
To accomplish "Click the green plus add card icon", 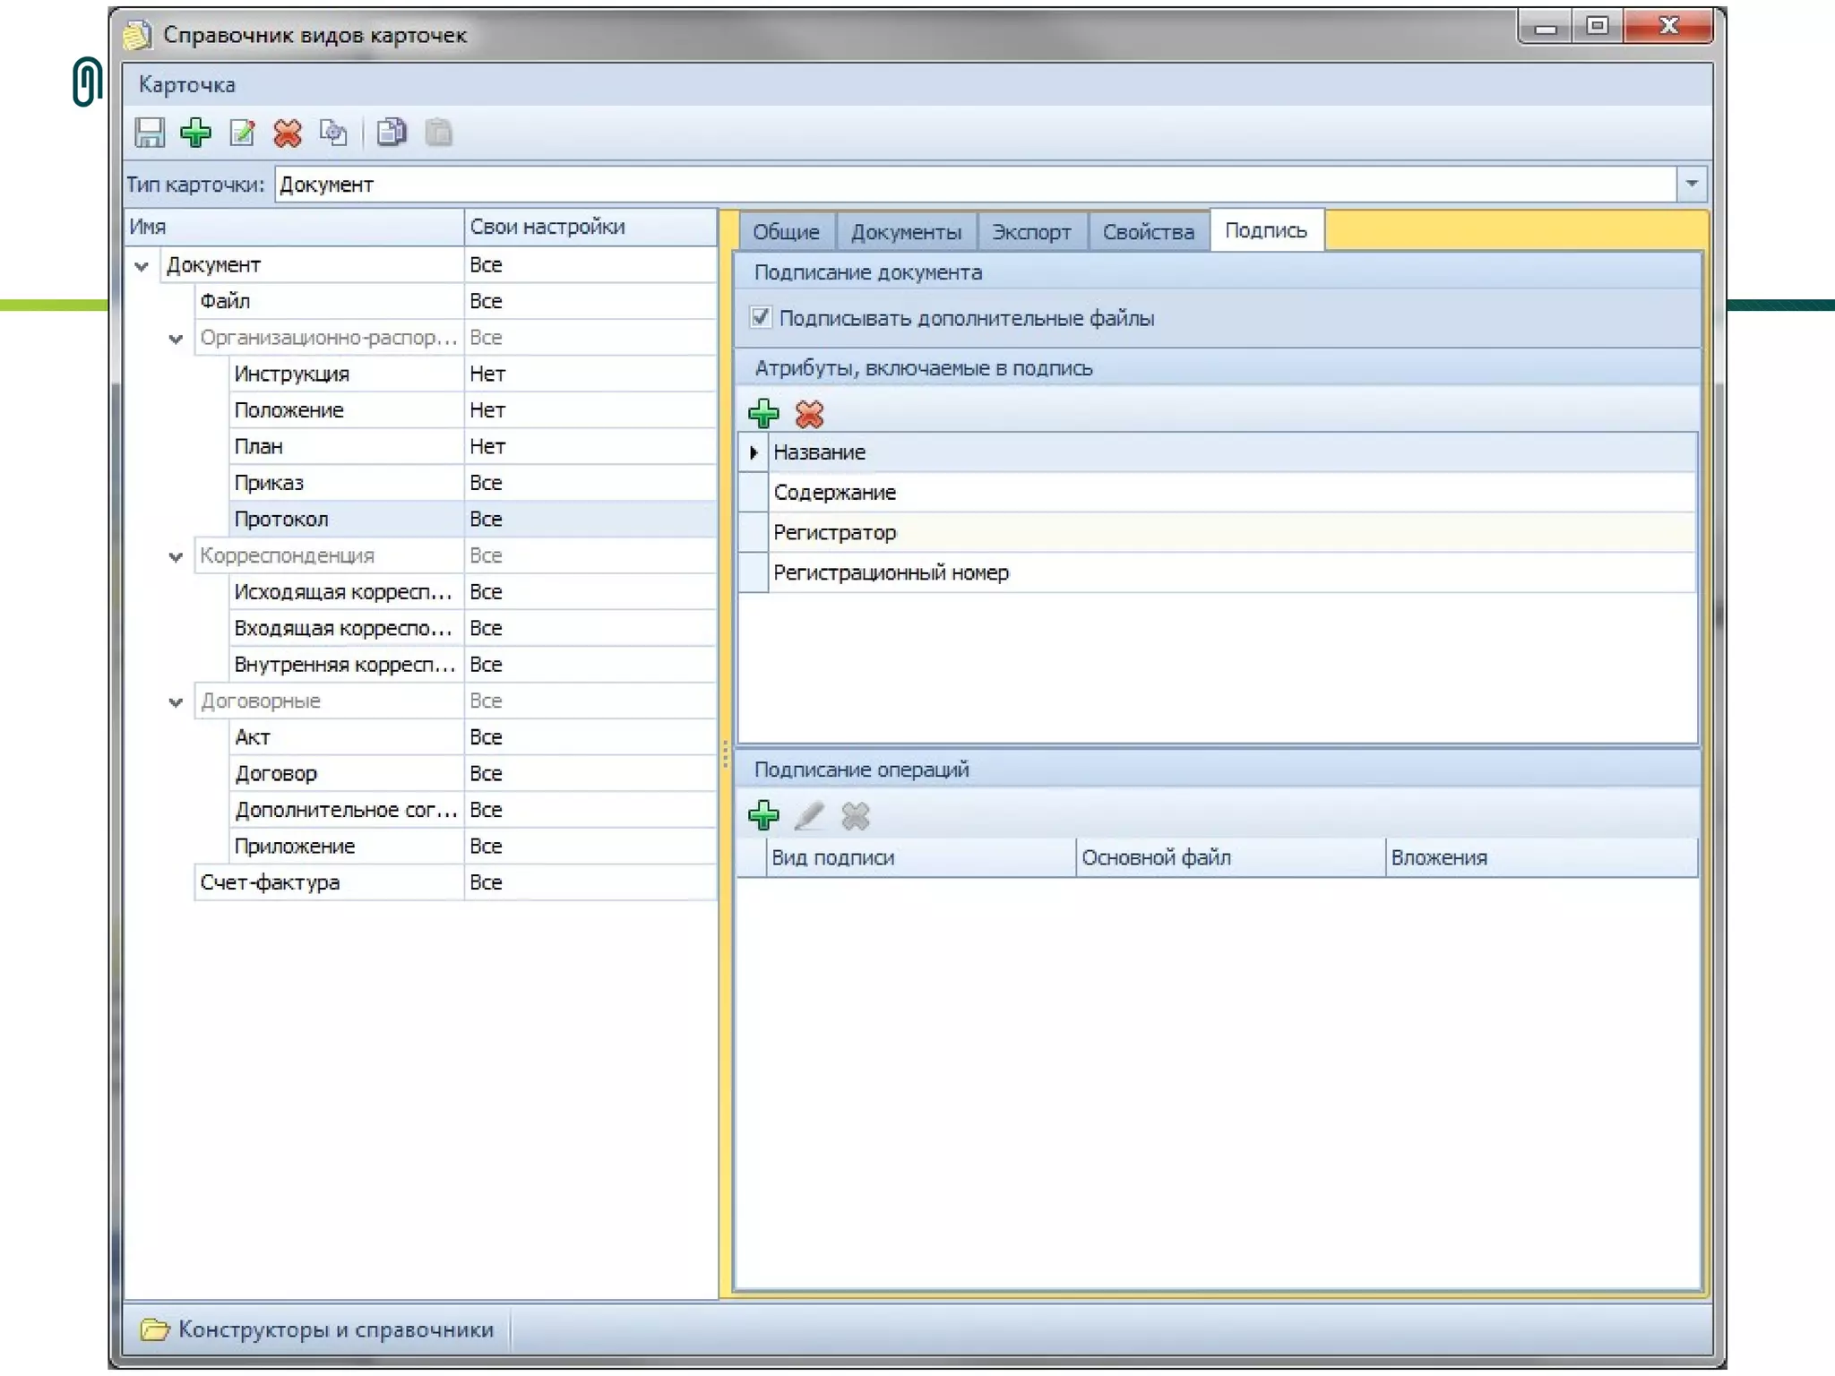I will point(195,133).
